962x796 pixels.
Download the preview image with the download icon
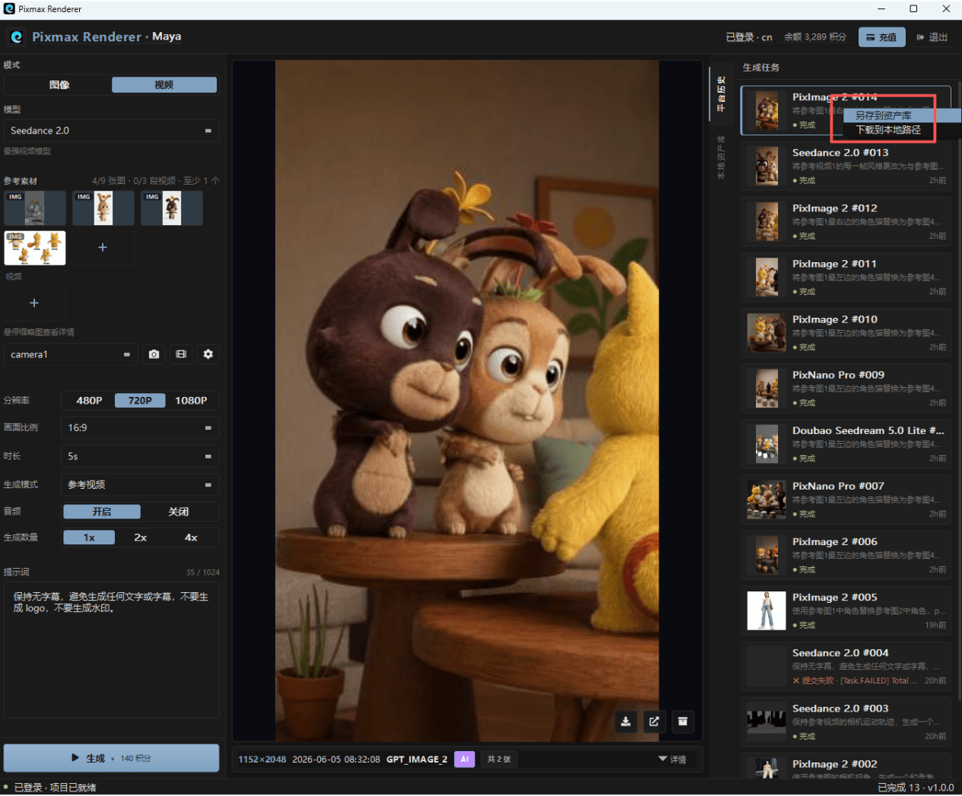click(626, 721)
